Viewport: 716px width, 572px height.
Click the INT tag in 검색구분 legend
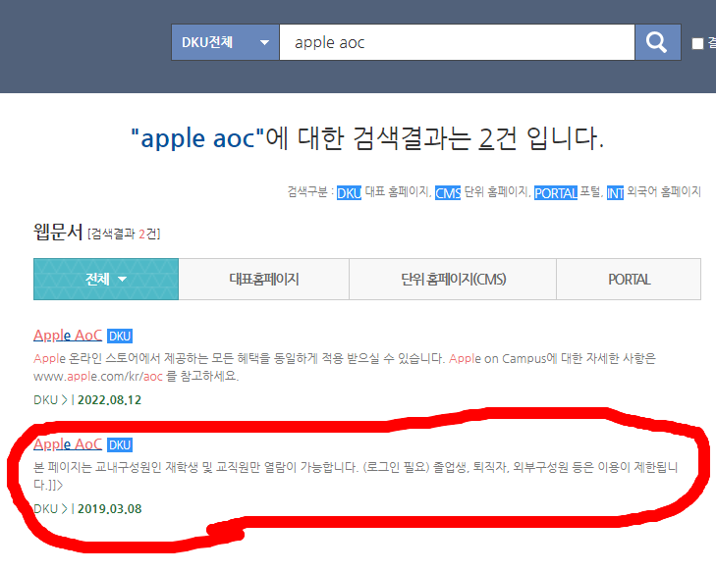tap(615, 193)
